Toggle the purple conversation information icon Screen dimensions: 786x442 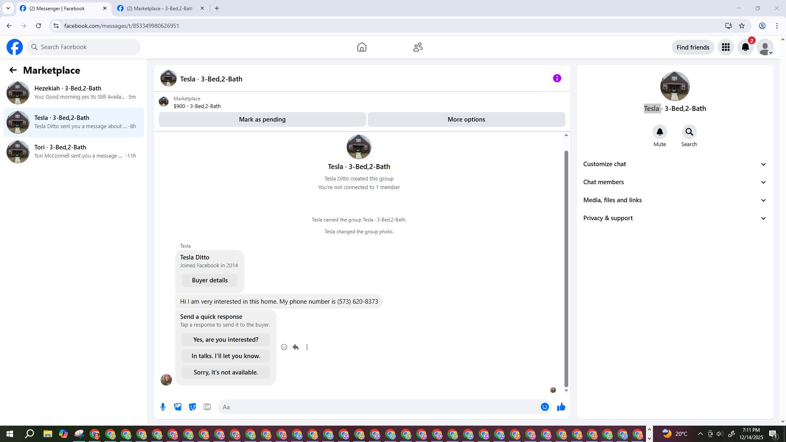(557, 78)
